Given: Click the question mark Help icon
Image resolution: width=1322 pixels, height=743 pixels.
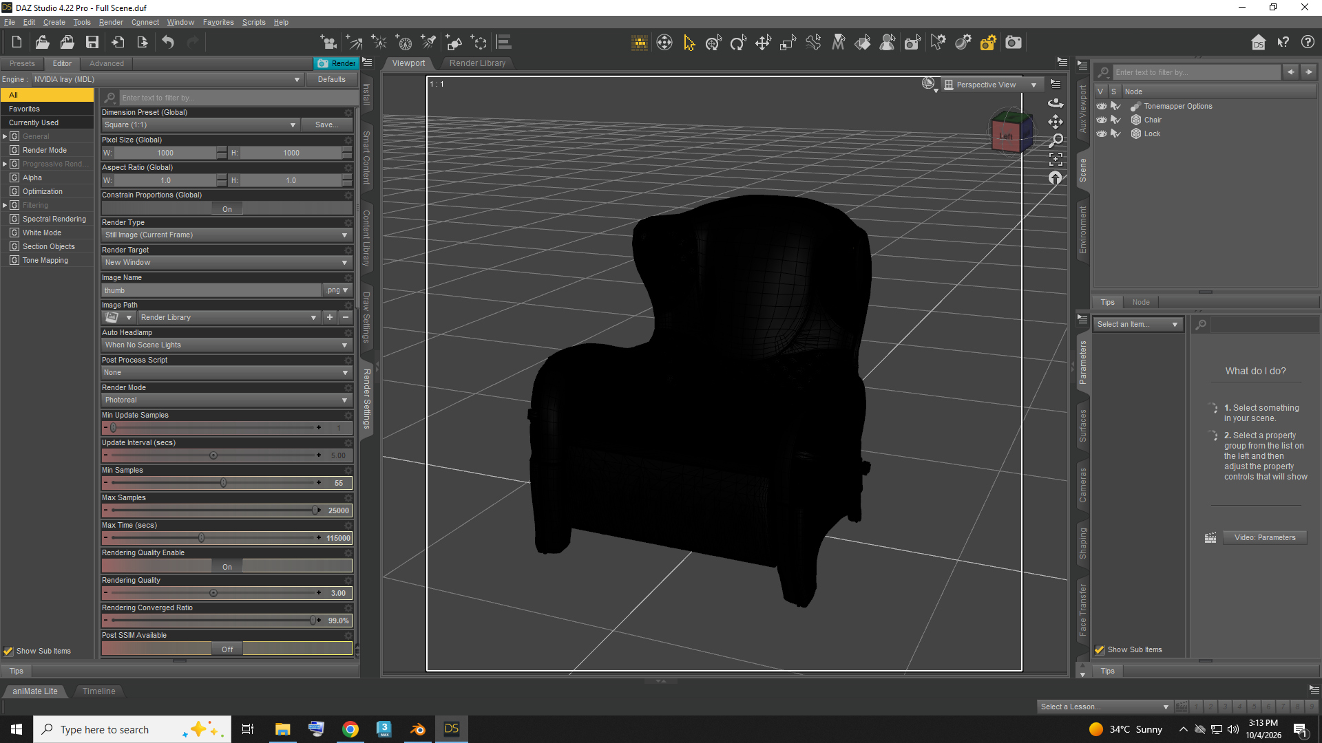Looking at the screenshot, I should [1308, 43].
